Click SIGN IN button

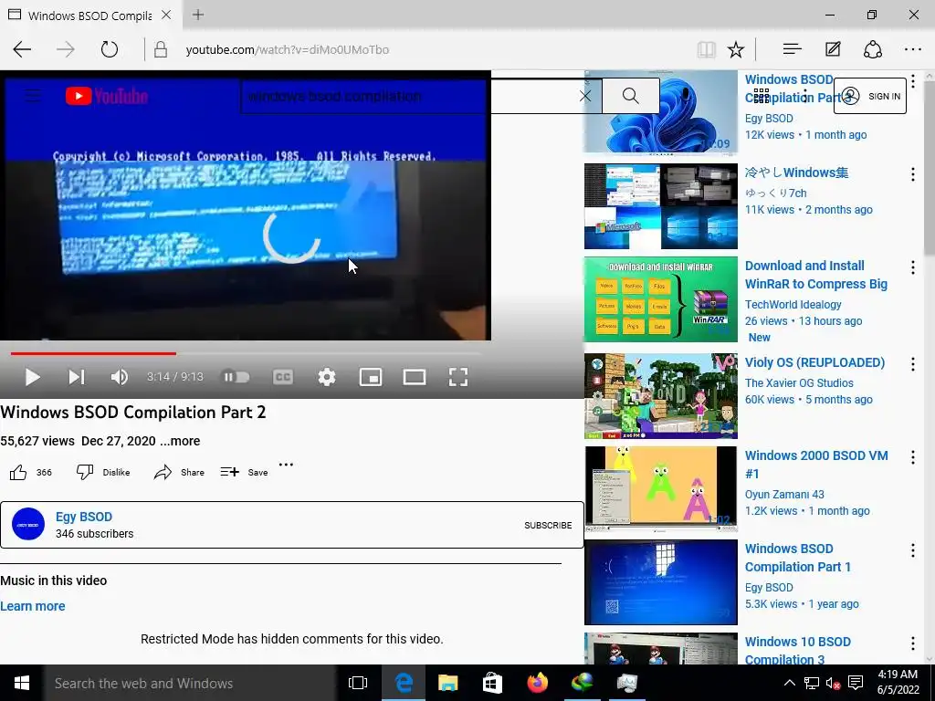coord(870,96)
